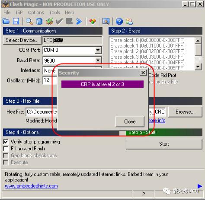
Task: Select Erase block 1 in the list
Action: (x=147, y=46)
